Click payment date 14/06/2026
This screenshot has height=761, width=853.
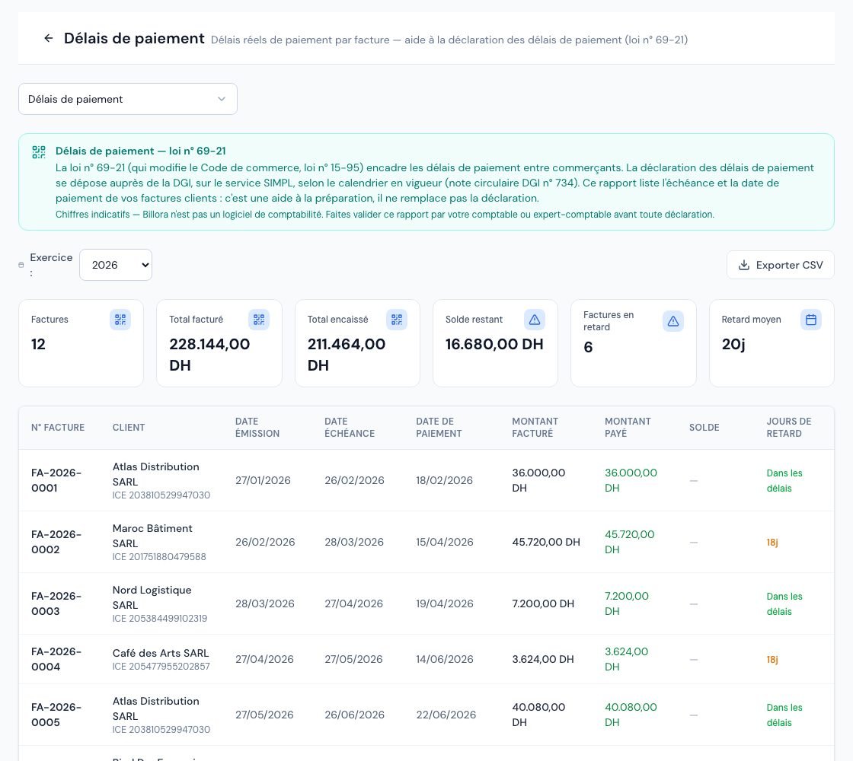click(444, 659)
